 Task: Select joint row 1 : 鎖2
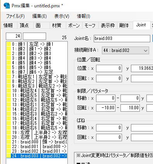click(x=37, y=49)
